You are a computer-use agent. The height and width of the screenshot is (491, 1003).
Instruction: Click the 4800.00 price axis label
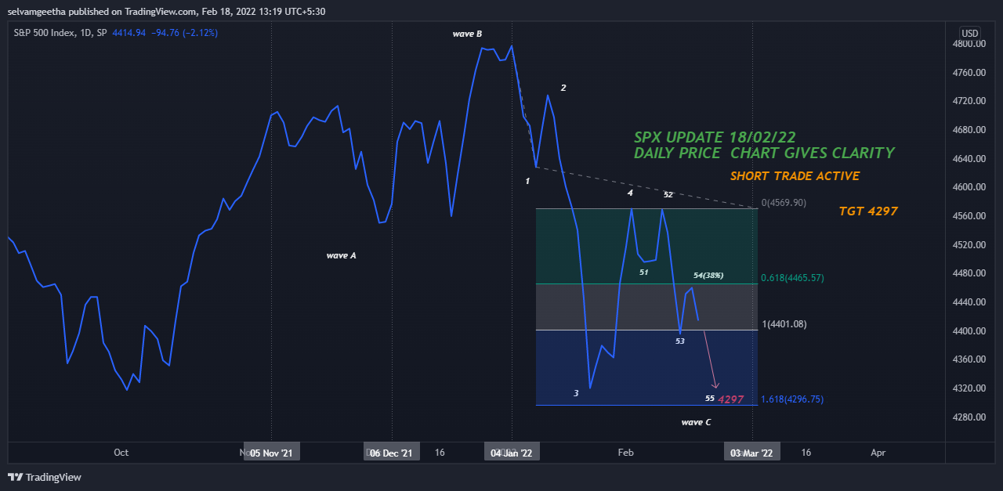pos(968,44)
